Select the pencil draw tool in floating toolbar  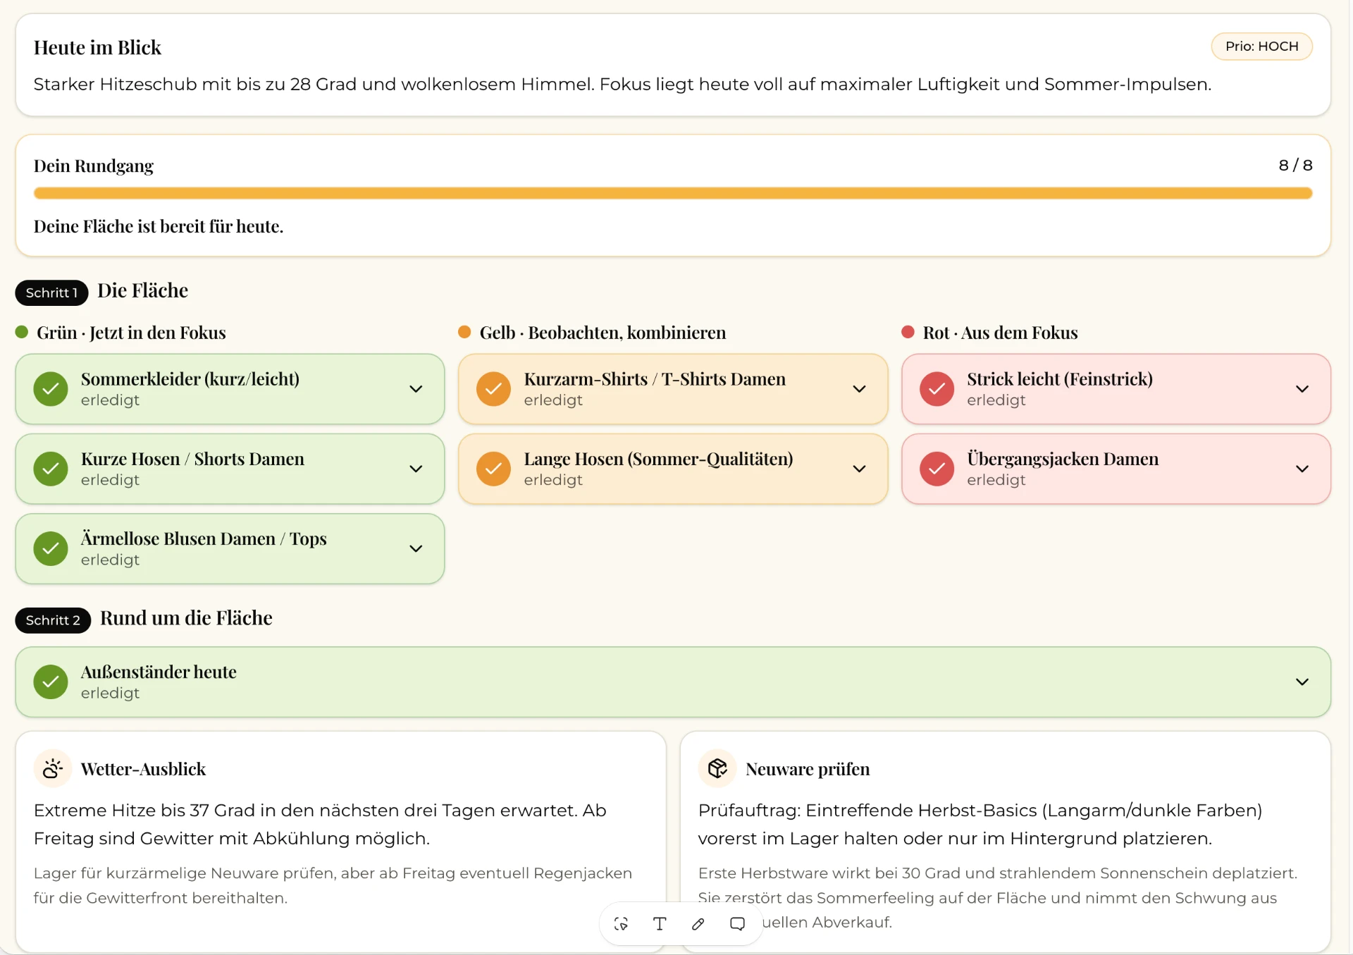pyautogui.click(x=698, y=924)
